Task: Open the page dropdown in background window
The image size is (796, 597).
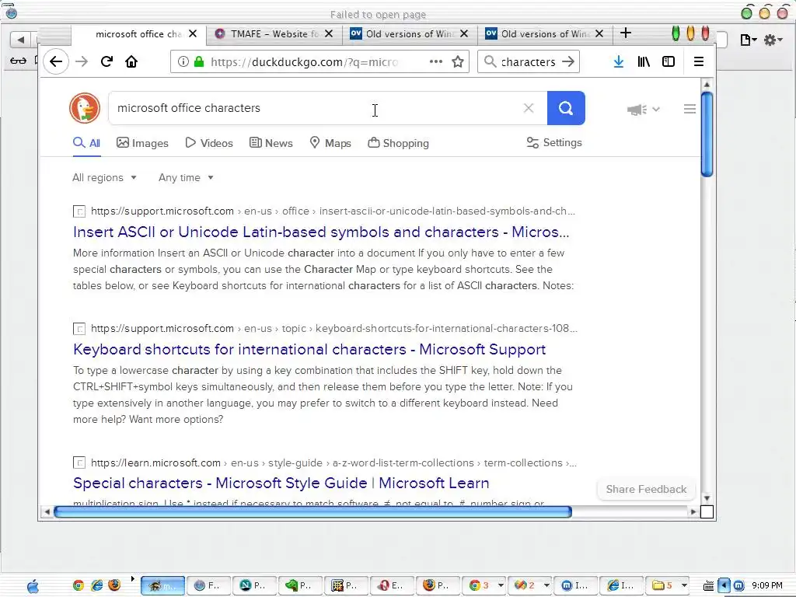Action: (x=749, y=40)
